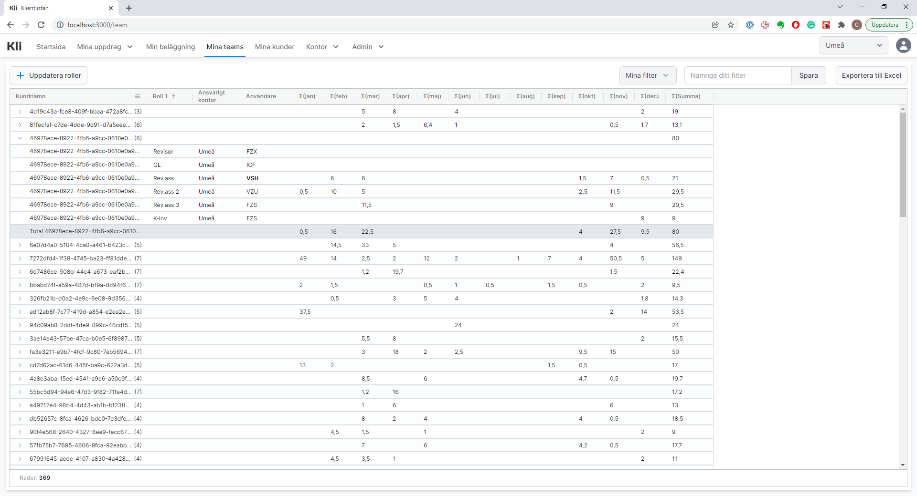Screen dimensions: 917x496
Task: Focus the Namnge ditt filter input field
Action: point(737,75)
